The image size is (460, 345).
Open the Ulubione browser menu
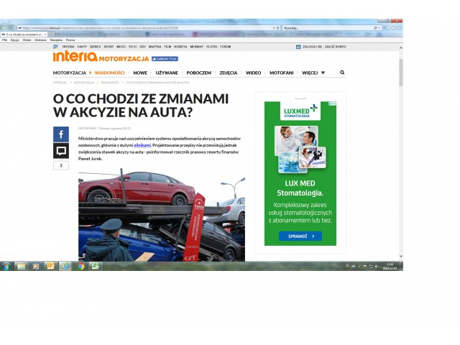pyautogui.click(x=40, y=40)
